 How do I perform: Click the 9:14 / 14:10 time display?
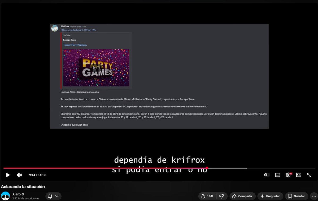37,175
